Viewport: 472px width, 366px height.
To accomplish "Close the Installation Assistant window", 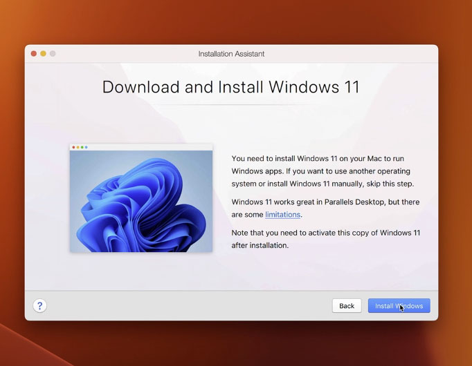I will tap(34, 54).
